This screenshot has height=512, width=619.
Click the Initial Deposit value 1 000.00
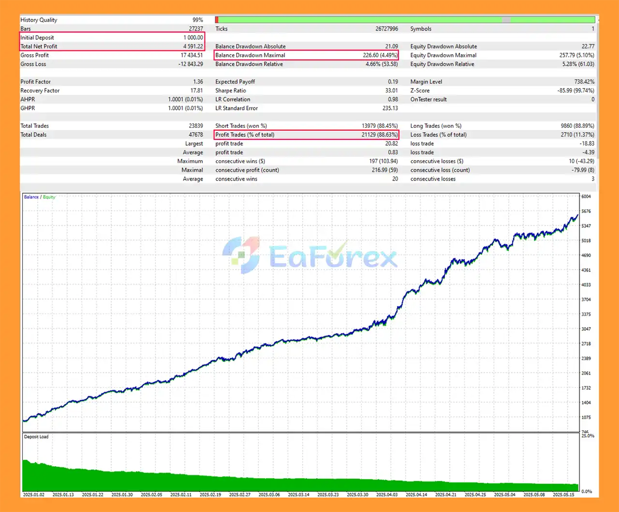[x=193, y=38]
